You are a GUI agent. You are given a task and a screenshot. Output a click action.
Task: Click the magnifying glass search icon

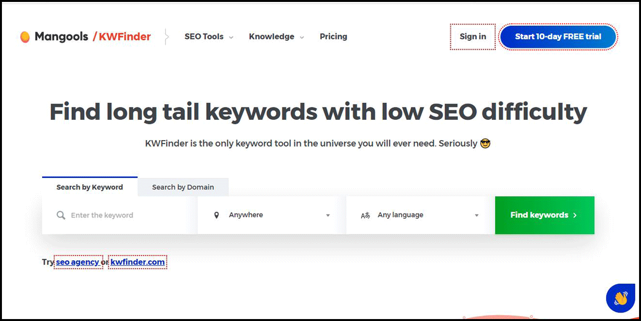click(x=61, y=215)
